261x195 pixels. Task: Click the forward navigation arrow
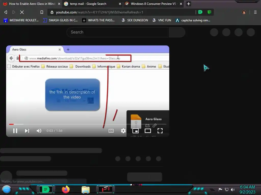(14, 12)
